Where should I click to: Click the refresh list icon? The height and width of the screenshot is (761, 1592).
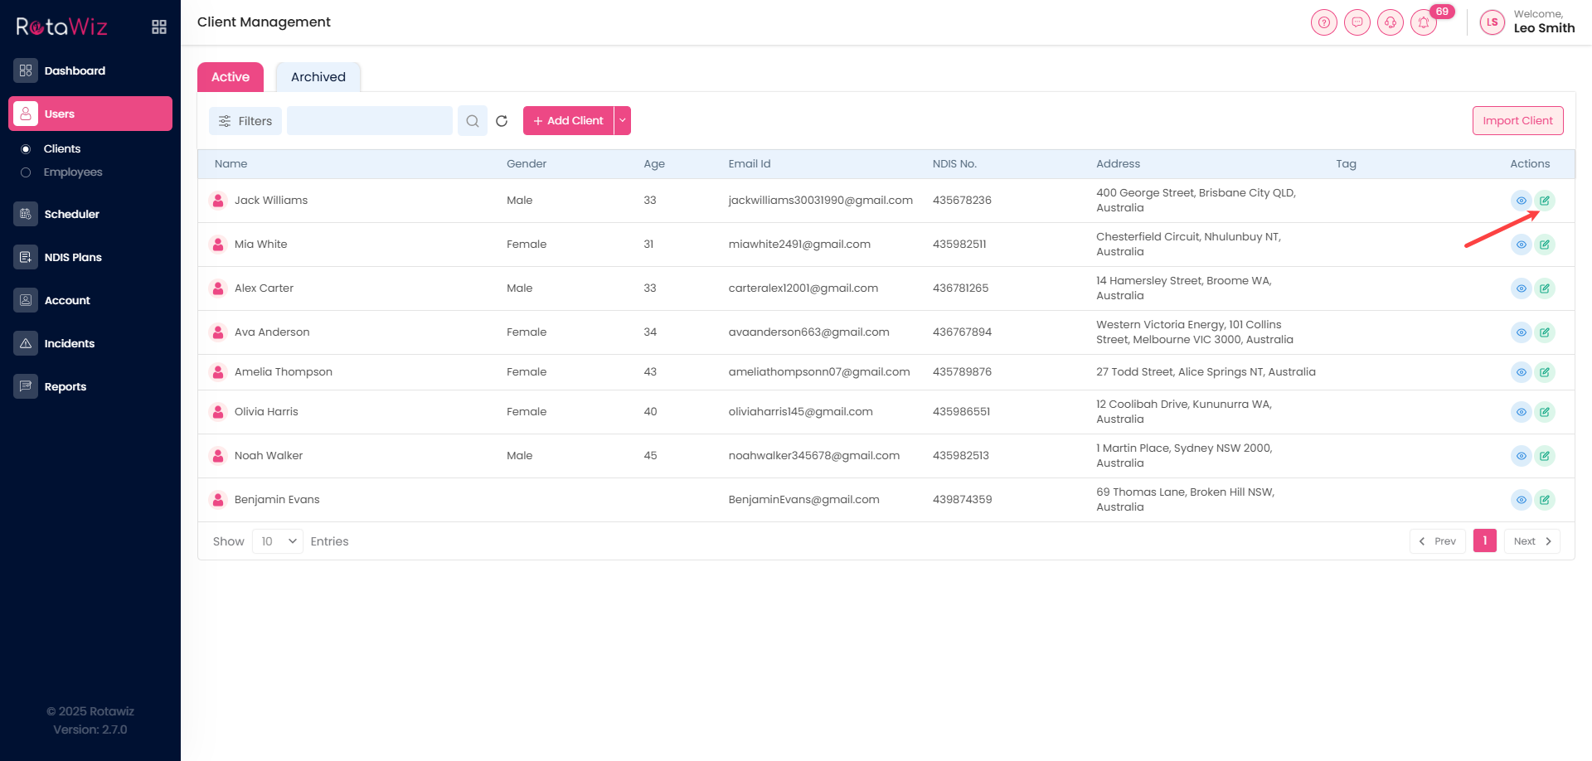coord(502,121)
